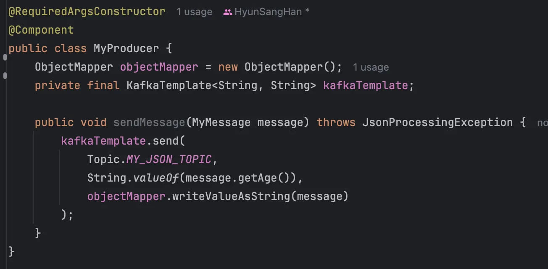
Task: Click the KafkaTemplate type name
Action: (x=169, y=85)
